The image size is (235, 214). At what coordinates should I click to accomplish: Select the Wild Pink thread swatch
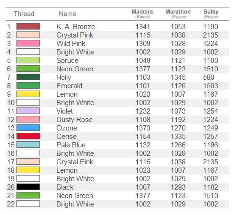coord(28,43)
